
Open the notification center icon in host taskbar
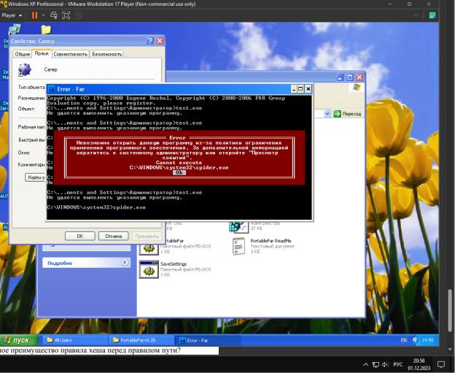coord(441,364)
